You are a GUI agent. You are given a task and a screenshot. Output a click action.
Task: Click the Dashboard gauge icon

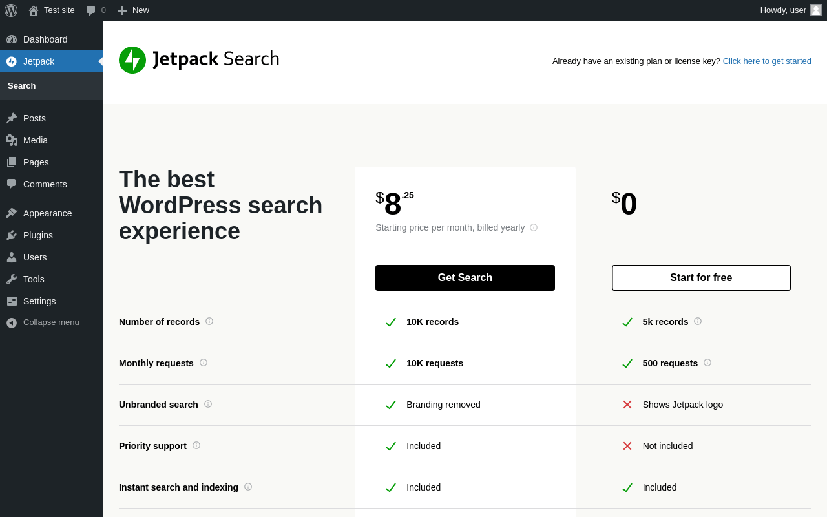[x=12, y=39]
